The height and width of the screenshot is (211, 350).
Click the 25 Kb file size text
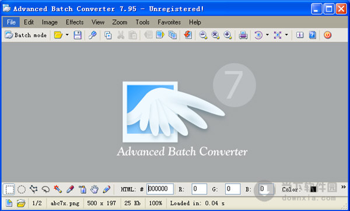(x=132, y=203)
